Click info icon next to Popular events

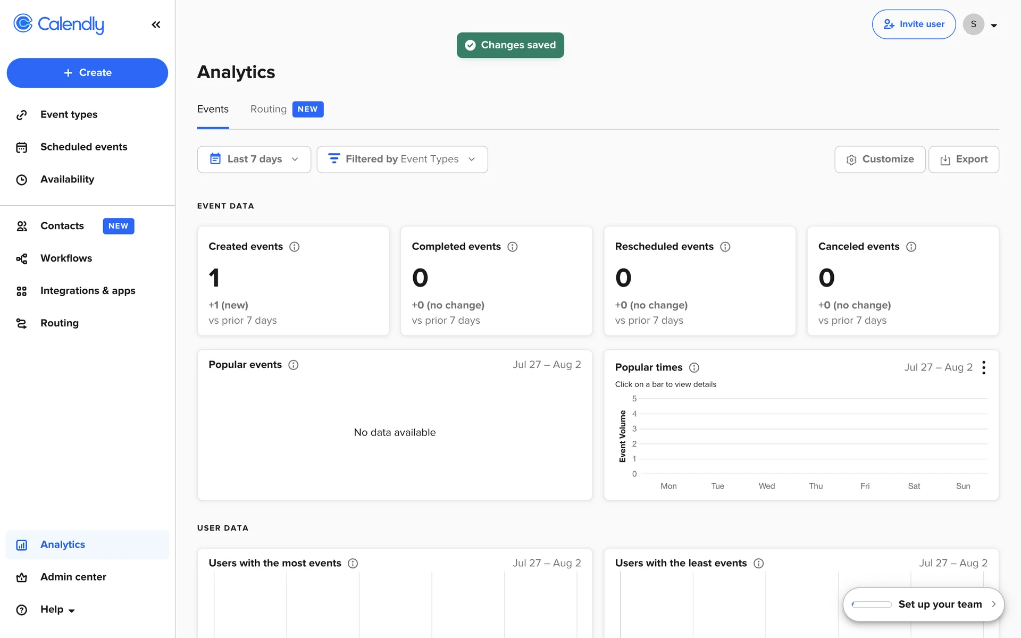pos(293,365)
